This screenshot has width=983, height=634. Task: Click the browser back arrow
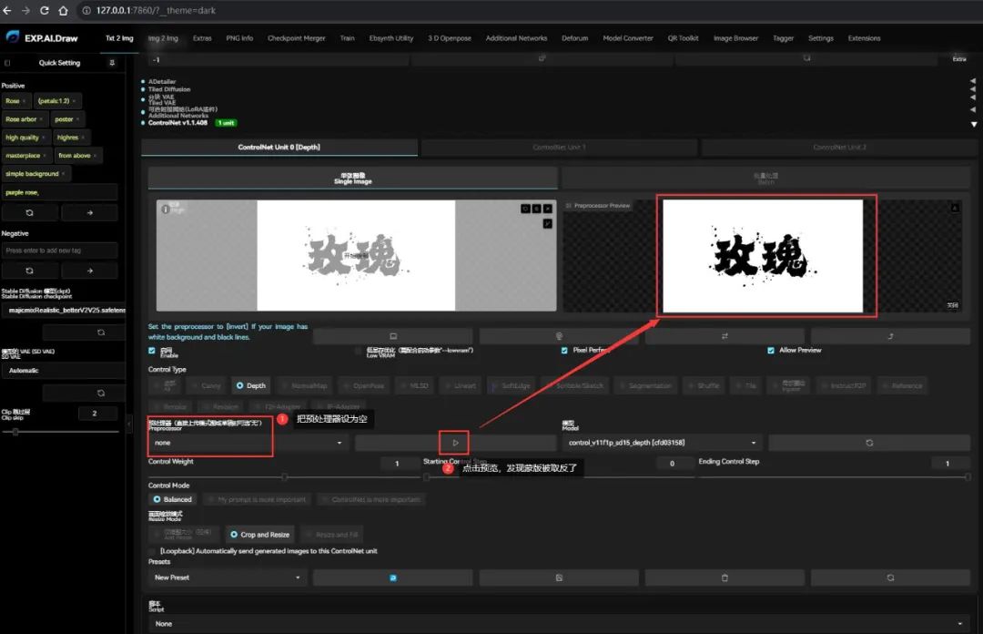tap(7, 10)
